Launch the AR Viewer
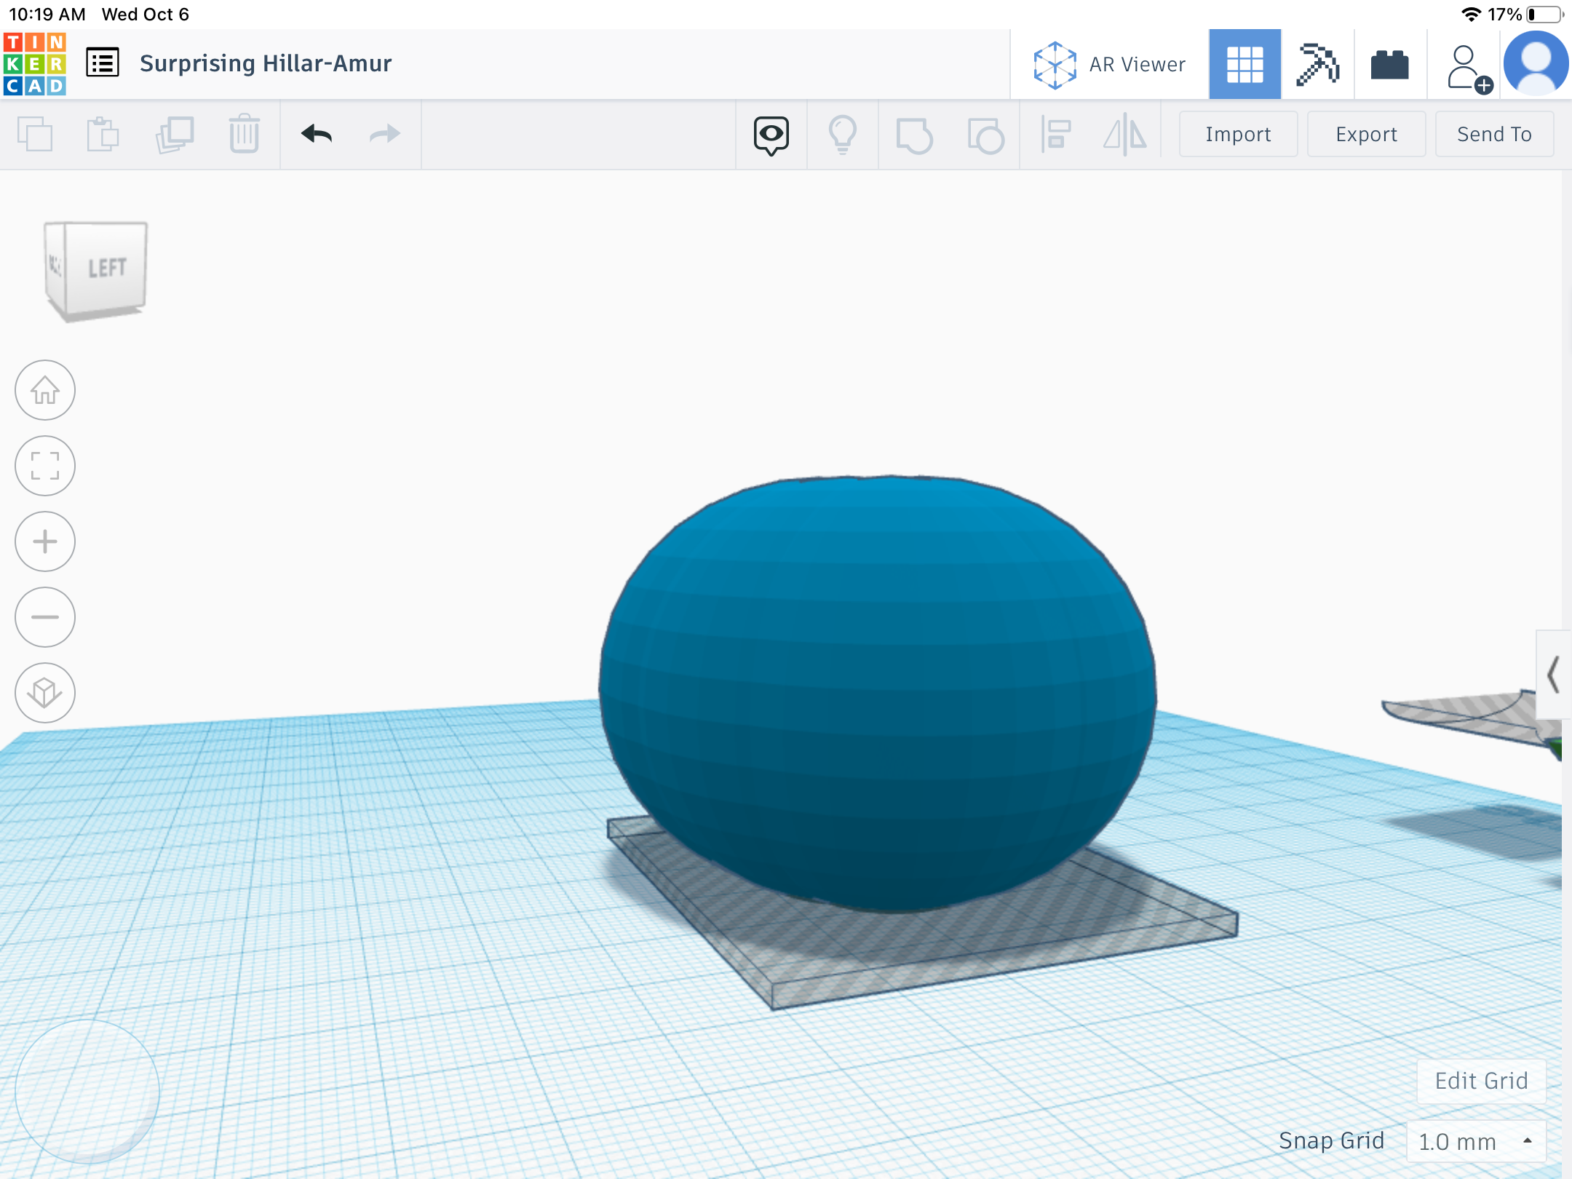 1109,65
